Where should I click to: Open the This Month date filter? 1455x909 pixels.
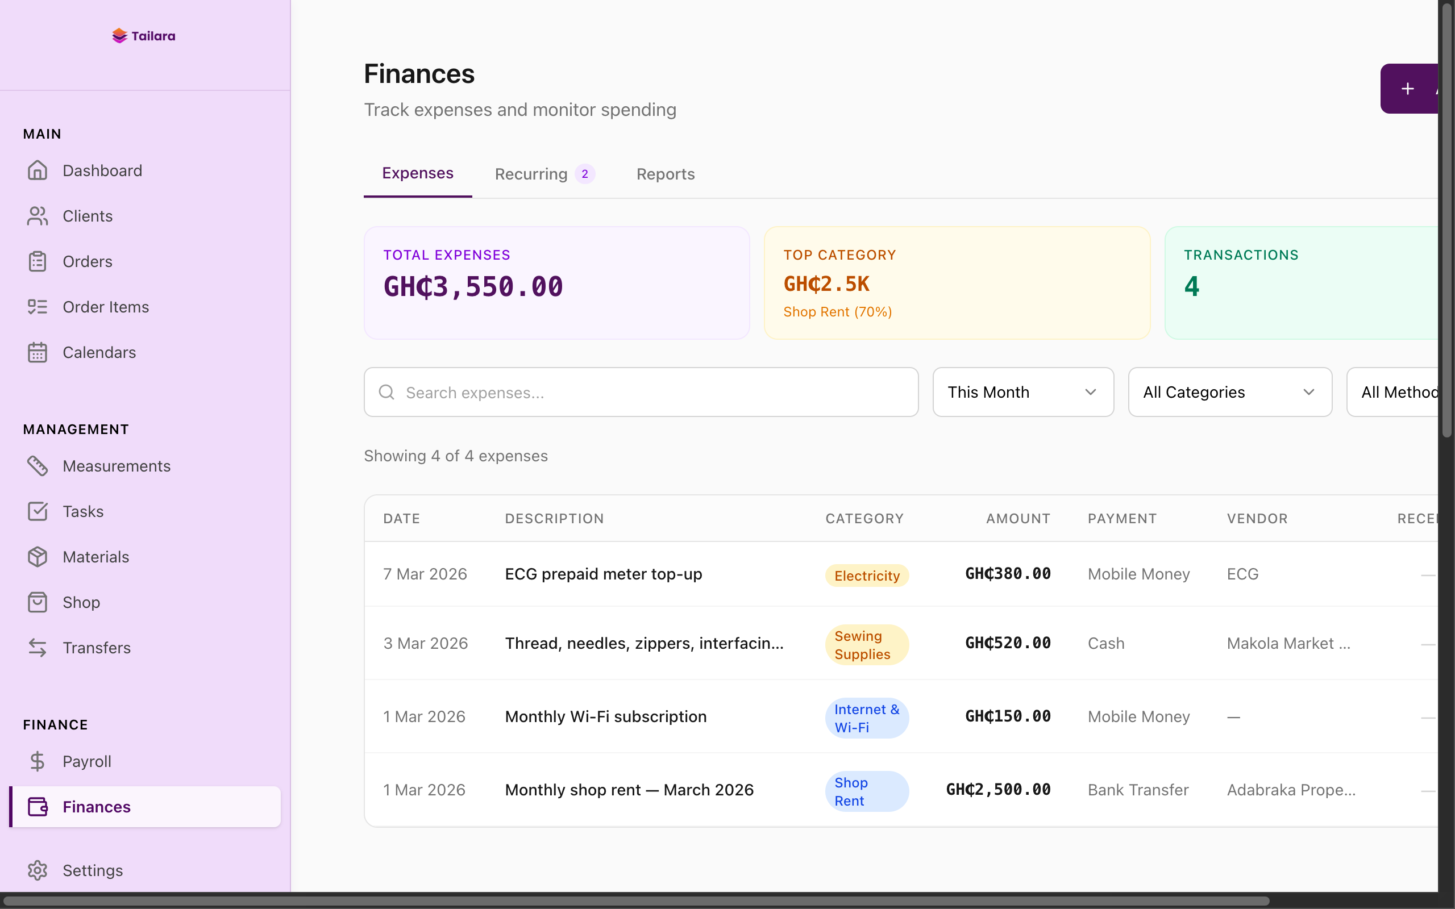pyautogui.click(x=1022, y=392)
